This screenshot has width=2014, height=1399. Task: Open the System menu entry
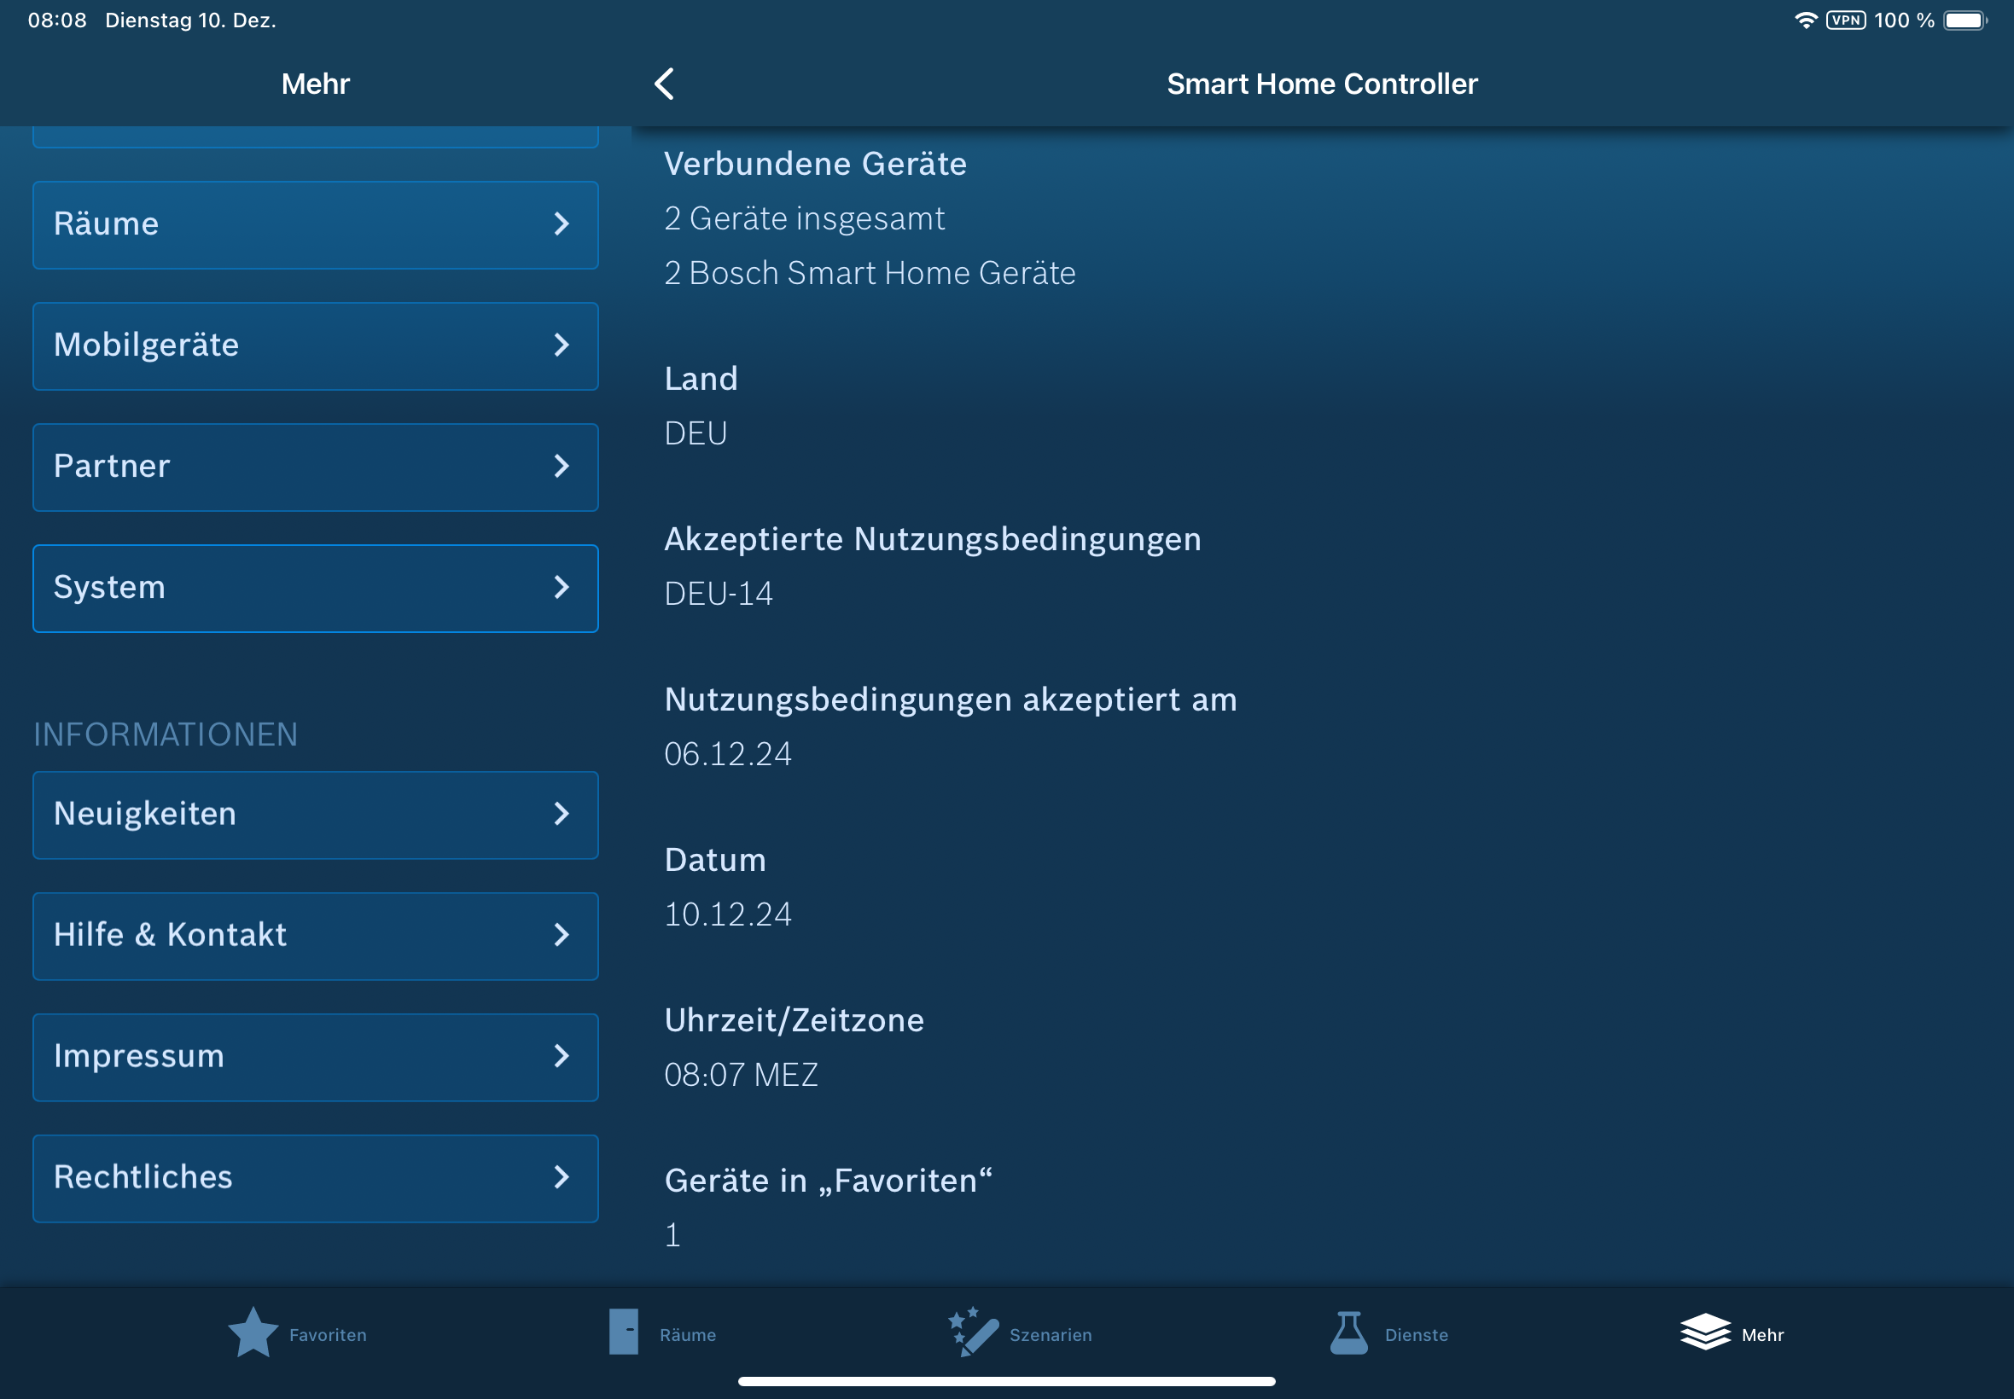click(315, 588)
